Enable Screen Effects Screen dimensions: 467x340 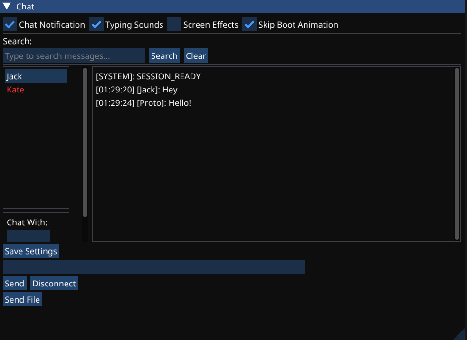click(174, 24)
